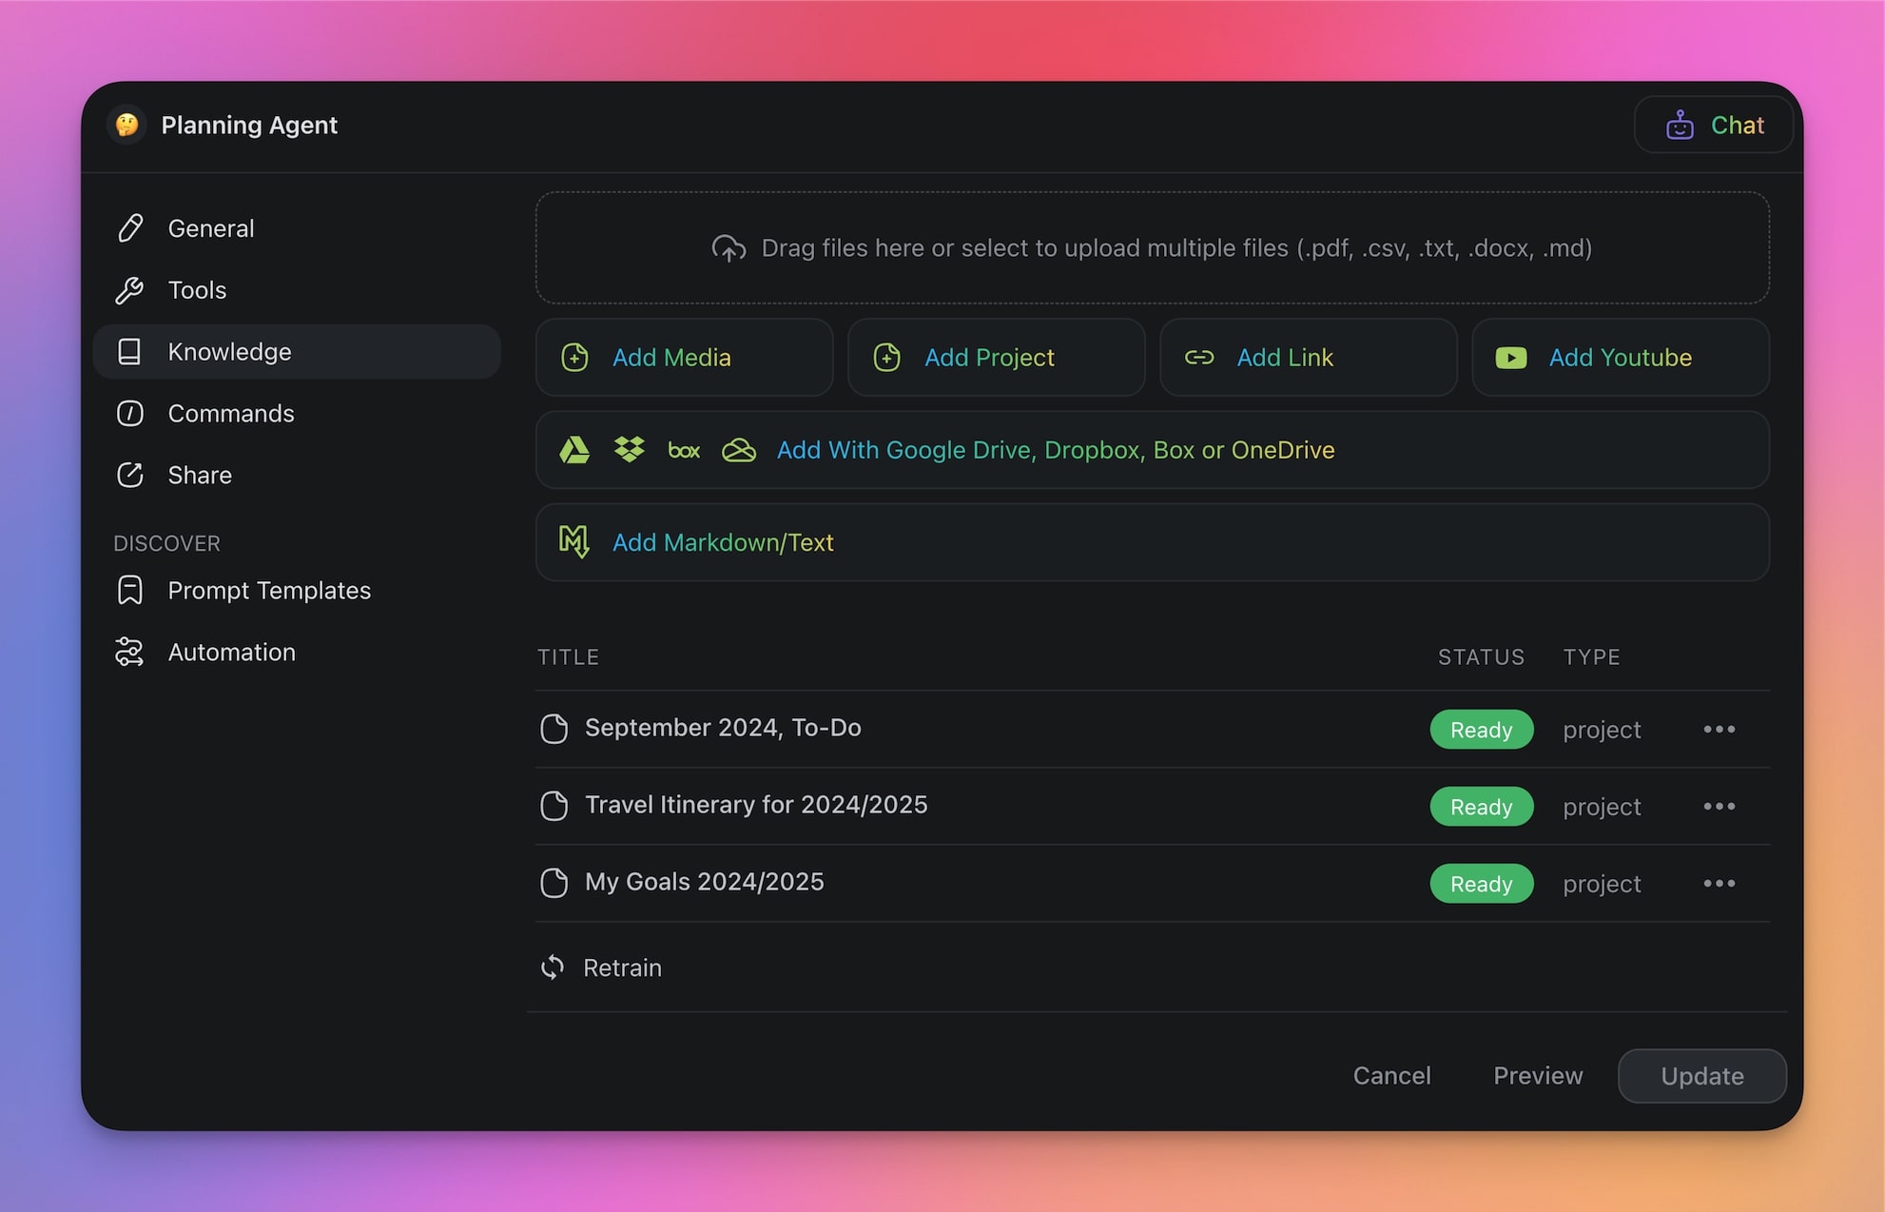Screen dimensions: 1885x1212
Task: Select the Box icon
Action: coord(684,450)
